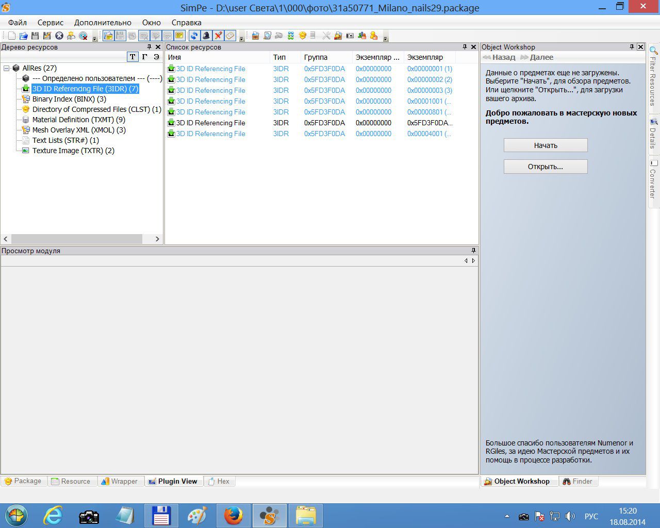Click the green four-dots toolbar icon
The width and height of the screenshot is (660, 528).
coord(291,36)
